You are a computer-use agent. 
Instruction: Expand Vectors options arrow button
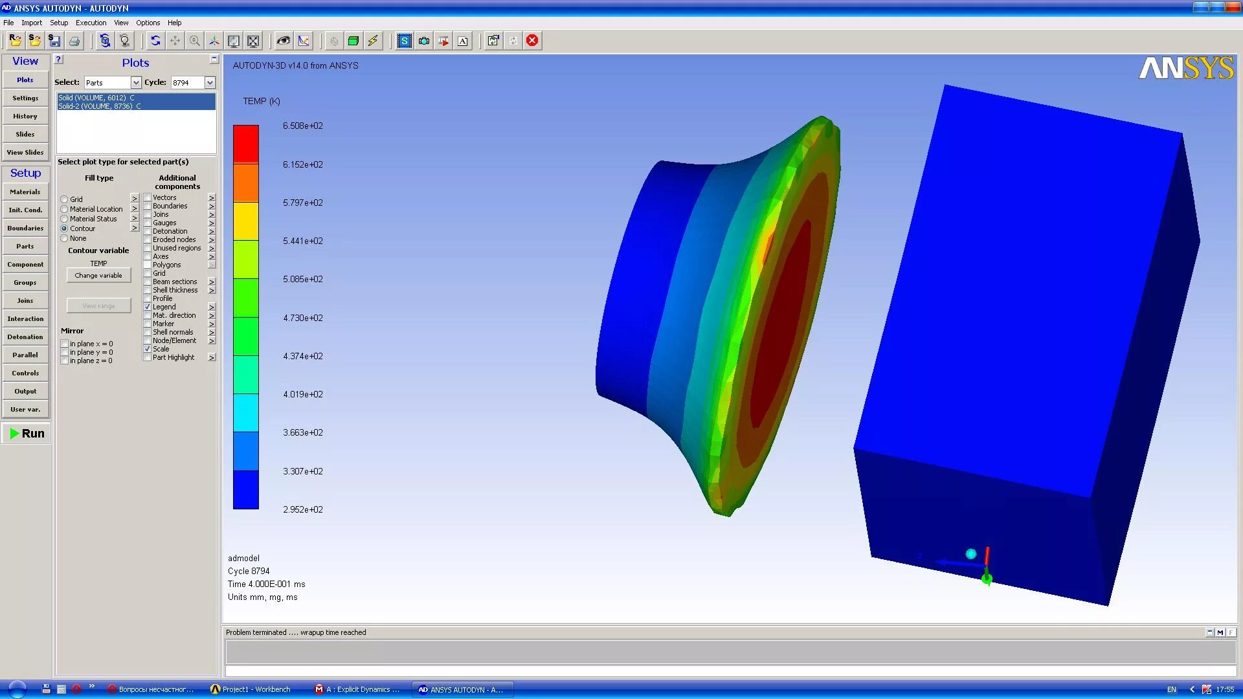212,197
